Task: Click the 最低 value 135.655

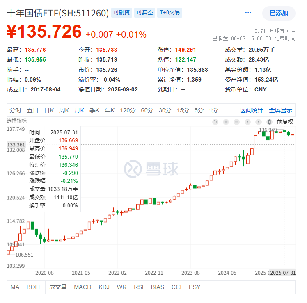Action: pos(35,59)
